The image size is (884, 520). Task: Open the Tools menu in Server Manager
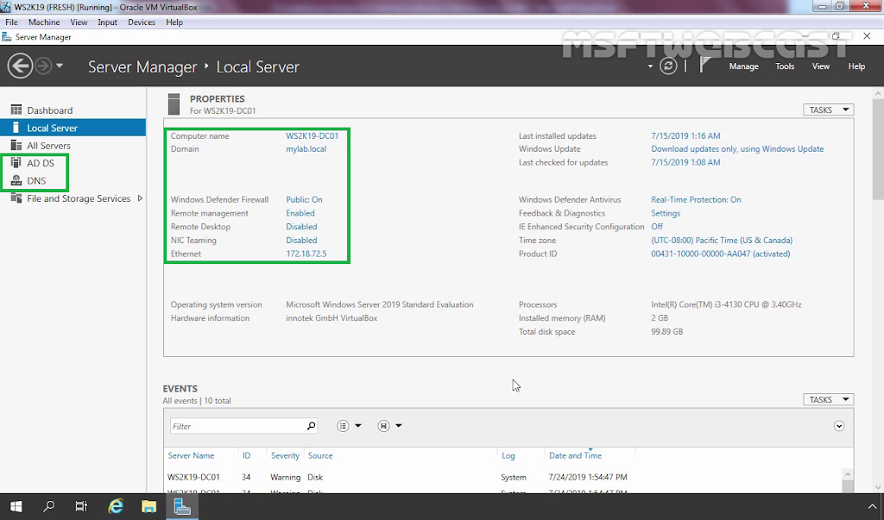(x=785, y=66)
